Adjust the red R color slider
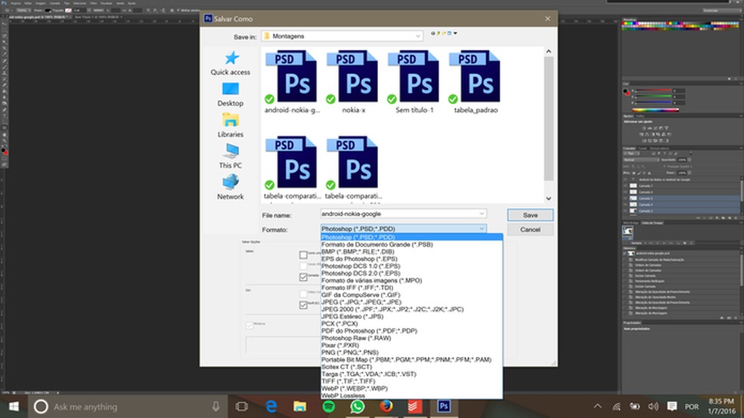 653,91
